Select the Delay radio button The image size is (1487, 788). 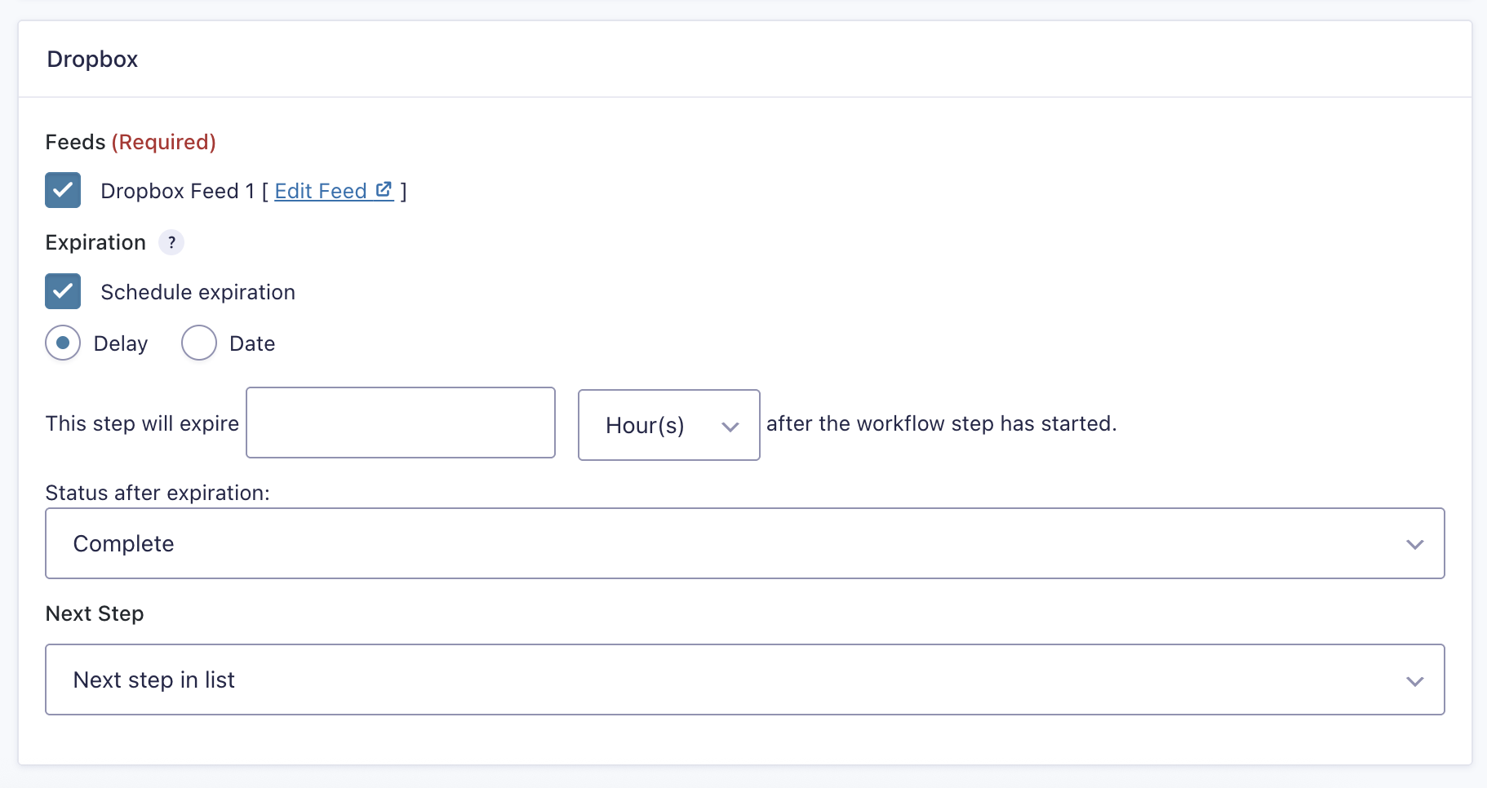[63, 343]
